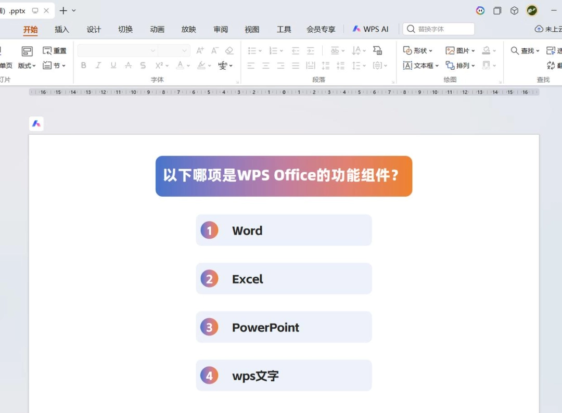This screenshot has width=562, height=413.
Task: Switch to the 设计 Design tab
Action: pyautogui.click(x=94, y=29)
